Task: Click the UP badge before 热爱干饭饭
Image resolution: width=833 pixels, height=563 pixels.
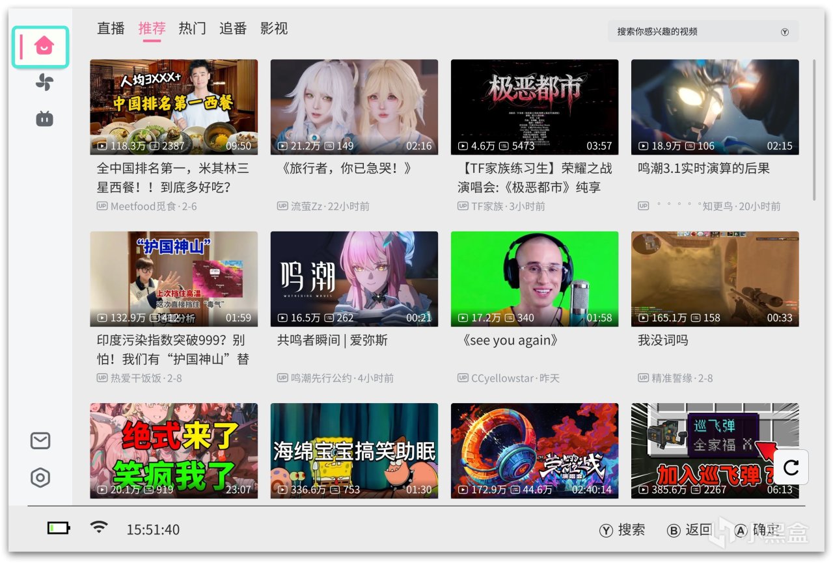Action: click(x=102, y=378)
